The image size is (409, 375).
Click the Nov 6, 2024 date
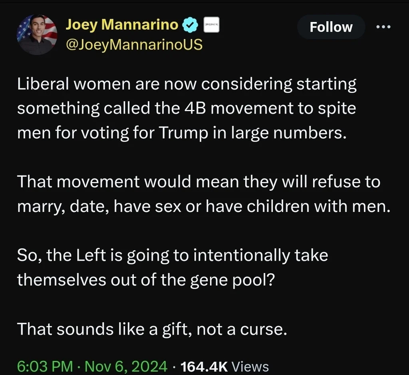pos(125,366)
